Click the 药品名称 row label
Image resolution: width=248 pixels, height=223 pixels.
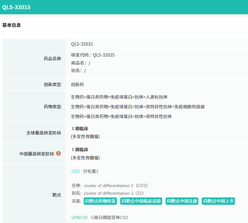coord(52,59)
